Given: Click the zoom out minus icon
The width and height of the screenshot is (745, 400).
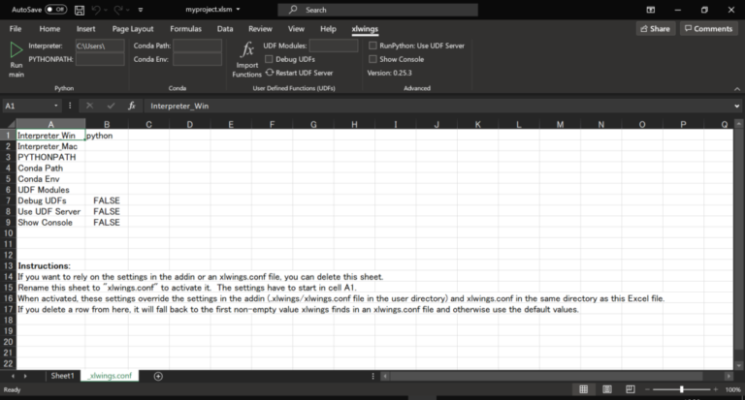Looking at the screenshot, I should 647,389.
